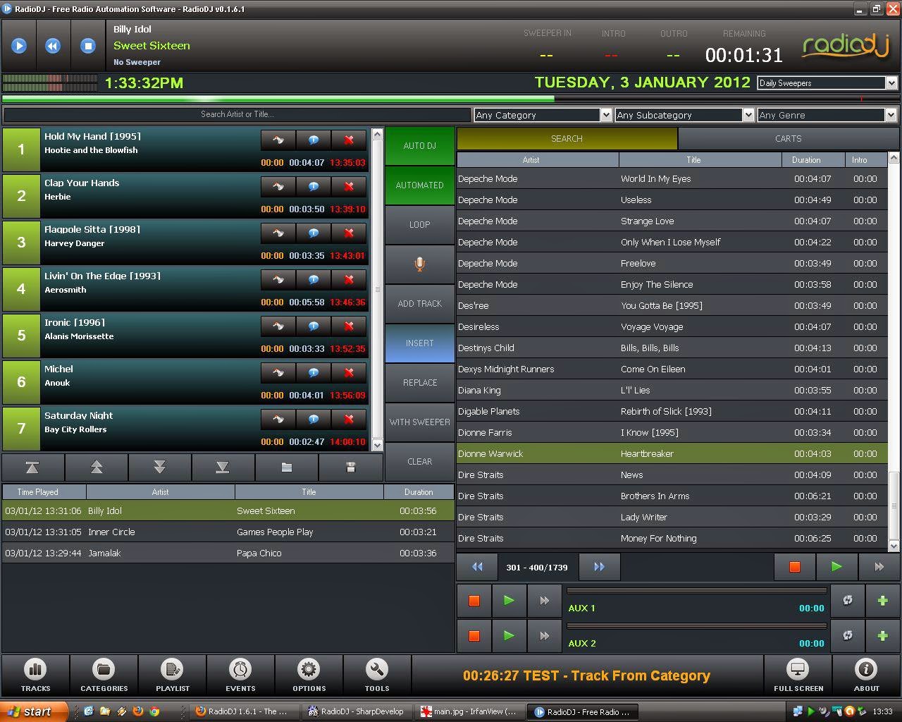Play the selected search result preview

coord(836,567)
